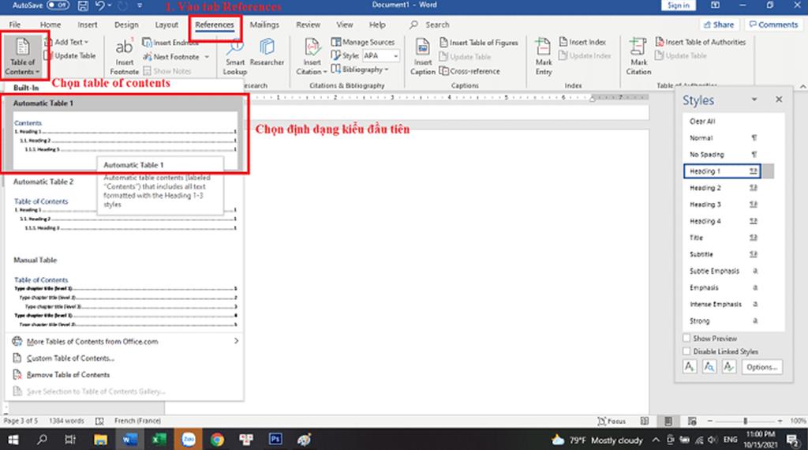The width and height of the screenshot is (808, 450).
Task: Open the Manage Styles icon
Action: pyautogui.click(x=728, y=366)
